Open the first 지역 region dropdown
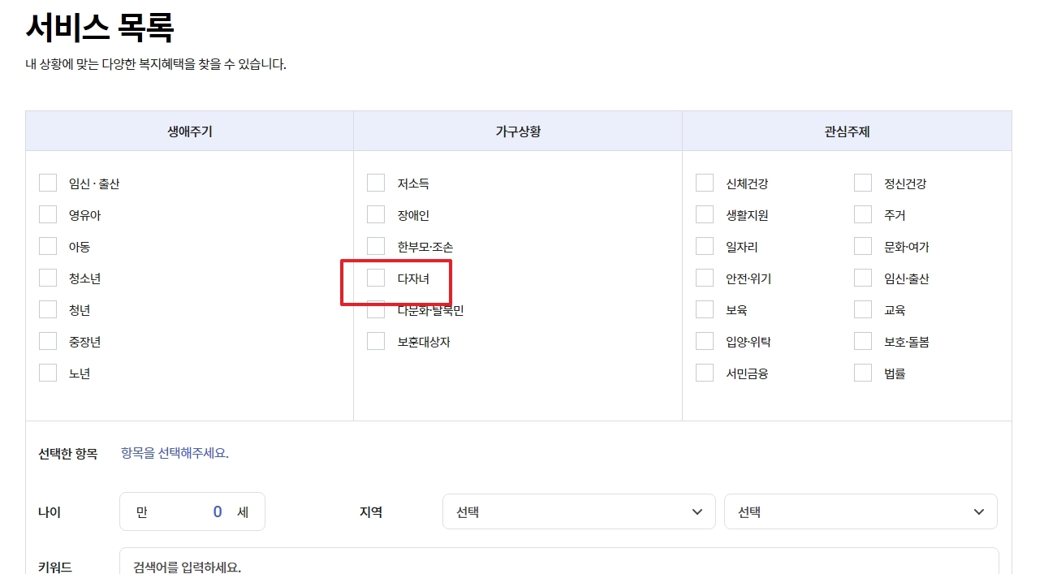 tap(578, 511)
